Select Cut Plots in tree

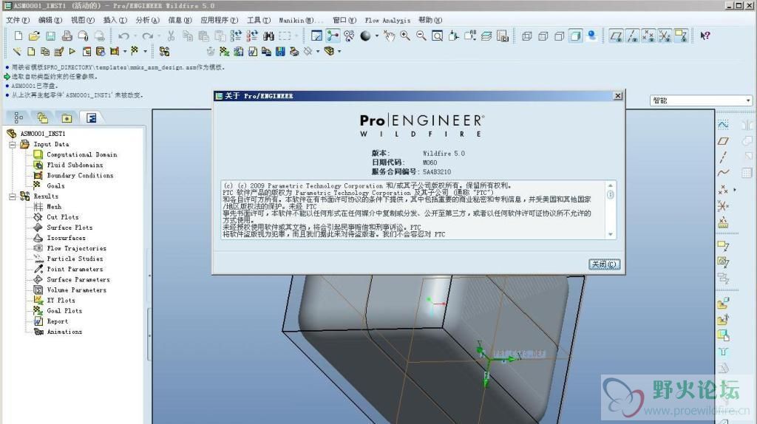[63, 217]
